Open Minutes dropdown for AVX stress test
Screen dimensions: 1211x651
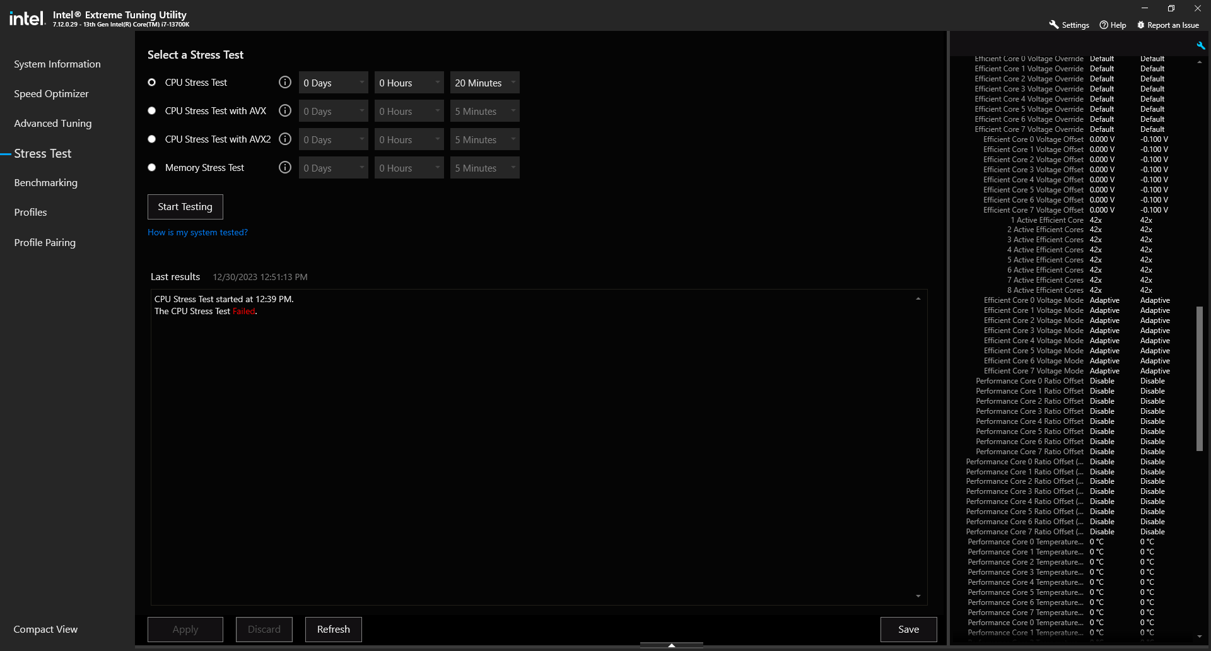[485, 111]
